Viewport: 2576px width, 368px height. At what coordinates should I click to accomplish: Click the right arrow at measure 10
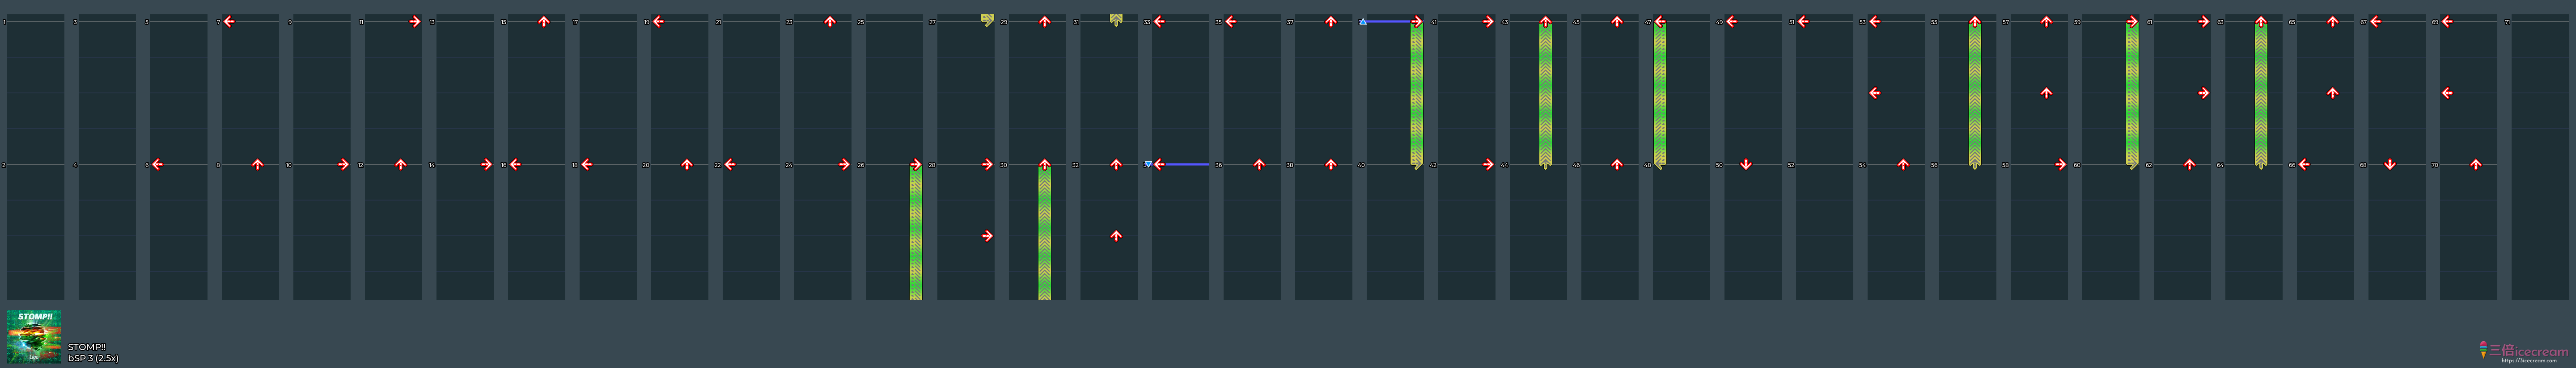click(343, 164)
